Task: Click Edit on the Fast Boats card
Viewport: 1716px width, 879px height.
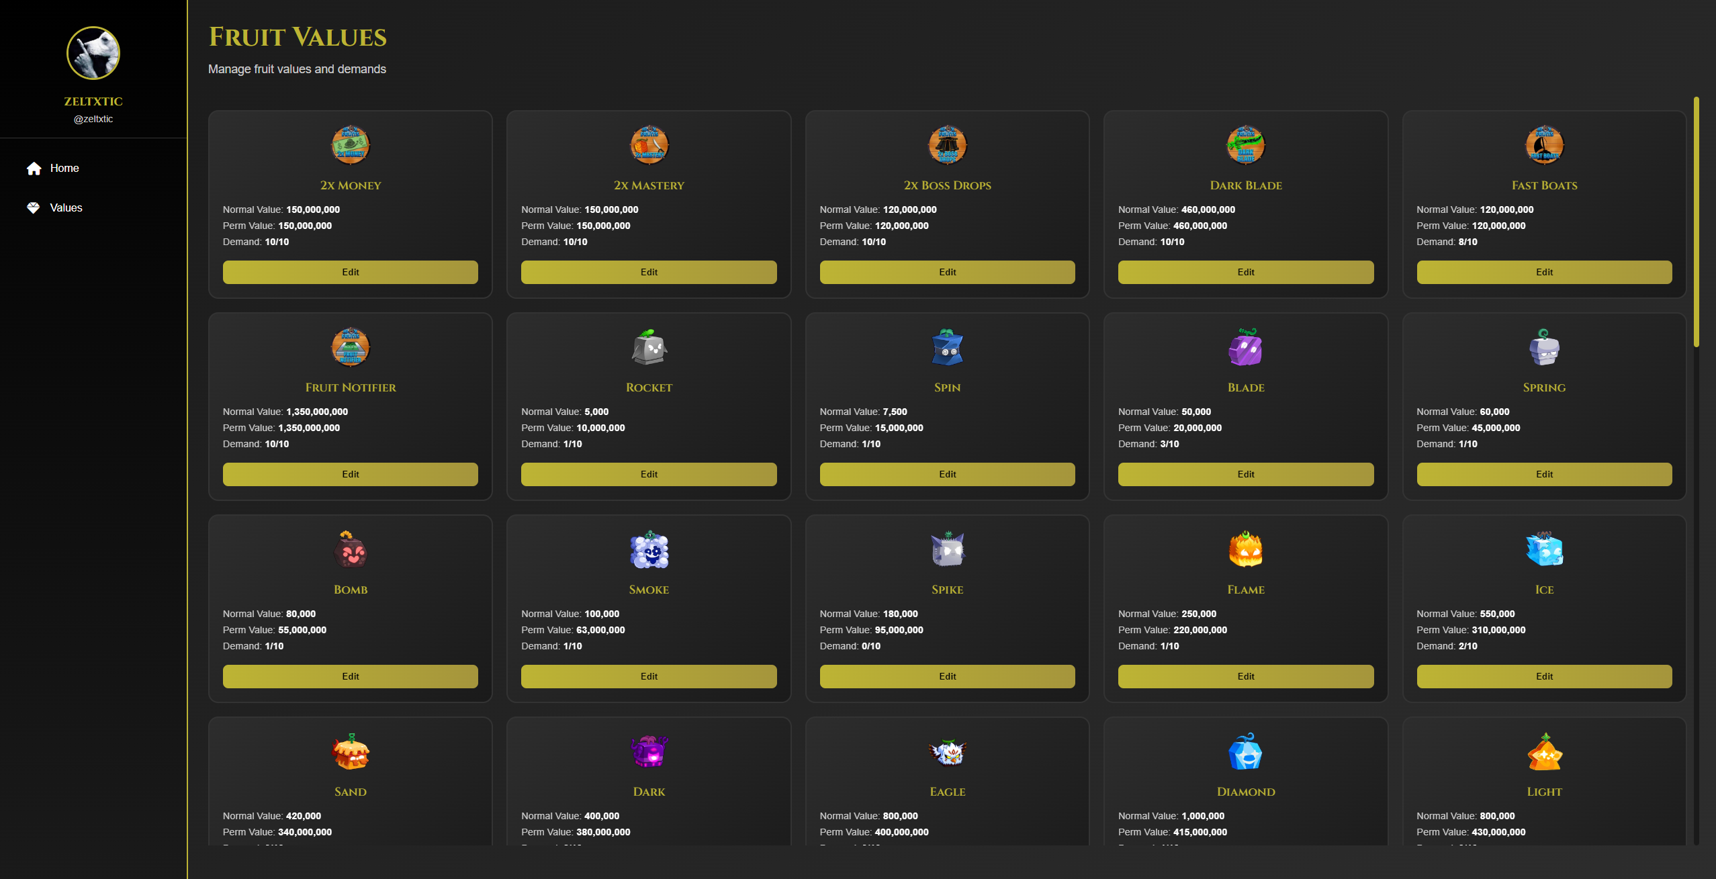Action: (x=1544, y=272)
